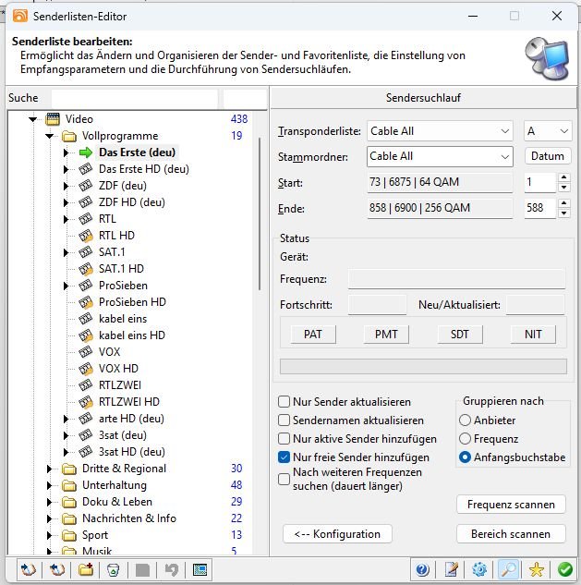Collapse the Vollprogramme folder arrow
This screenshot has width=581, height=585.
click(x=49, y=136)
